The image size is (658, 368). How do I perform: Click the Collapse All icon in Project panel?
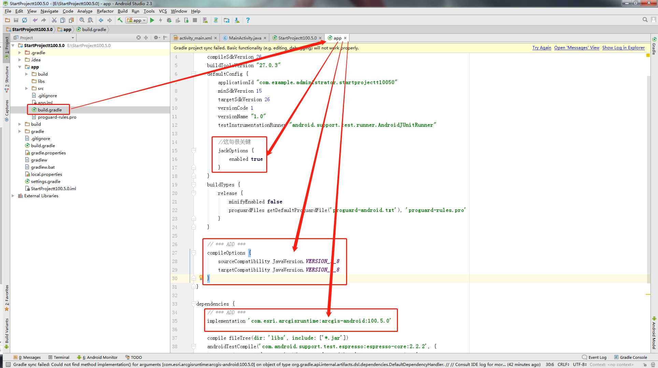pyautogui.click(x=146, y=37)
